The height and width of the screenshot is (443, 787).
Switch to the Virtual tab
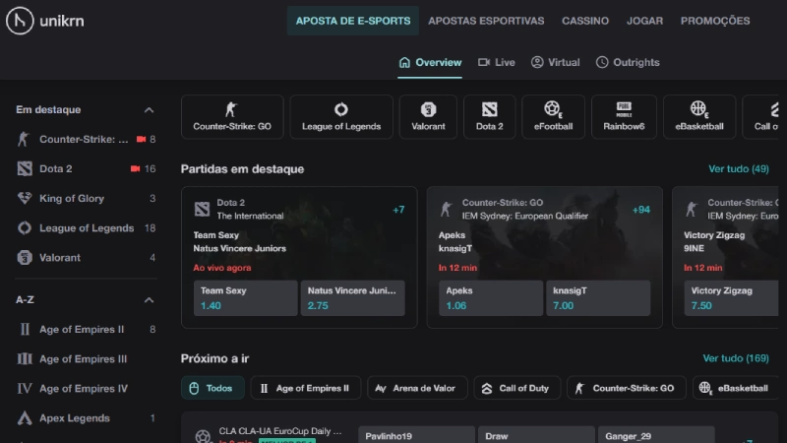556,62
